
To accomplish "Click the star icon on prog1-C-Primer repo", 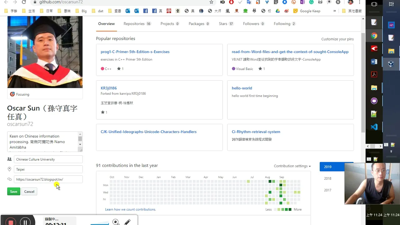I will point(119,69).
